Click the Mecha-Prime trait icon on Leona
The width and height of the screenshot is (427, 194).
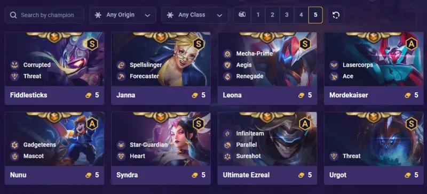click(227, 54)
